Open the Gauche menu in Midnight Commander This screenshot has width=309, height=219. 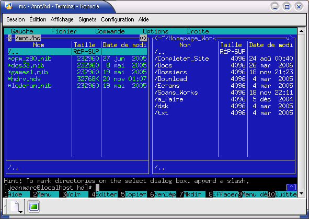coord(22,31)
